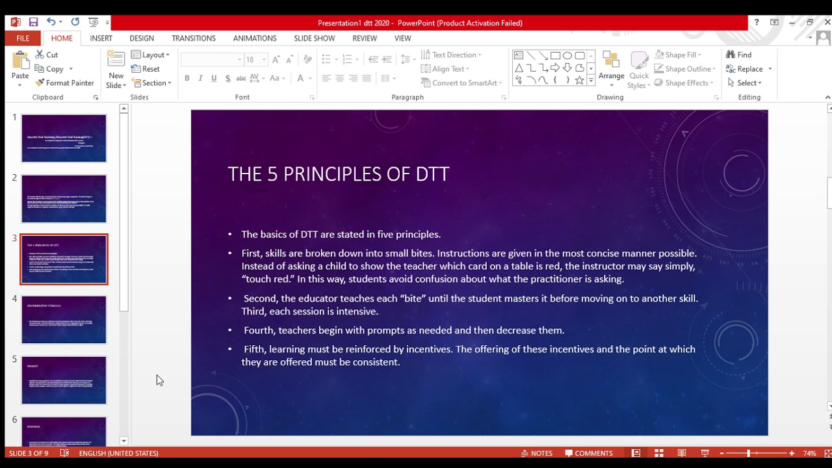
Task: Adjust the zoom slider handle
Action: pyautogui.click(x=749, y=453)
